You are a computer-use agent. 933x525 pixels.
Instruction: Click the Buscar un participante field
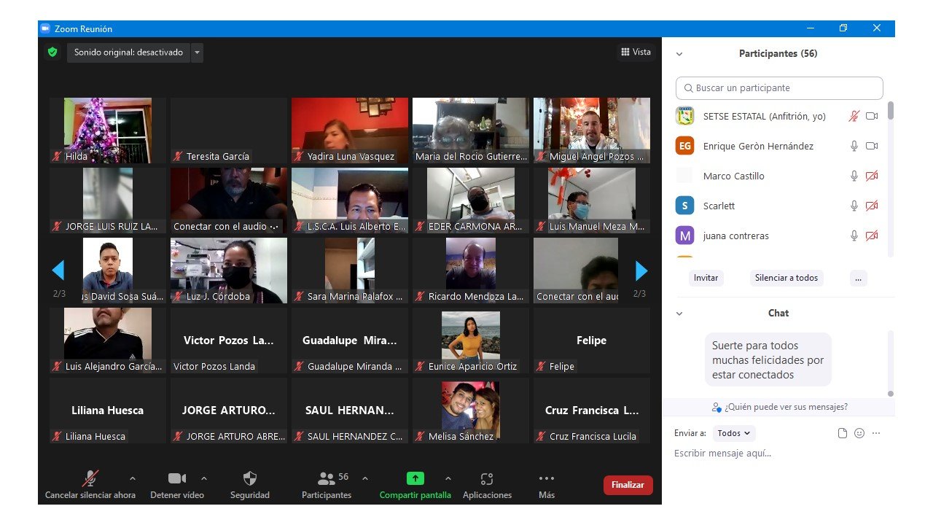pos(779,88)
